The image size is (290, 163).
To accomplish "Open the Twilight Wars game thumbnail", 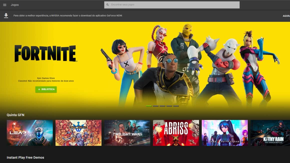I will [127, 133].
